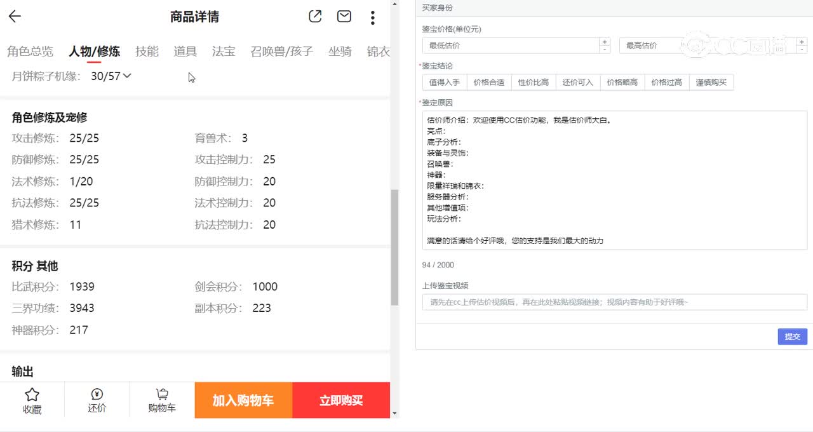Click the 法术修炼 1/20 value
Image resolution: width=813 pixels, height=432 pixels.
[81, 181]
